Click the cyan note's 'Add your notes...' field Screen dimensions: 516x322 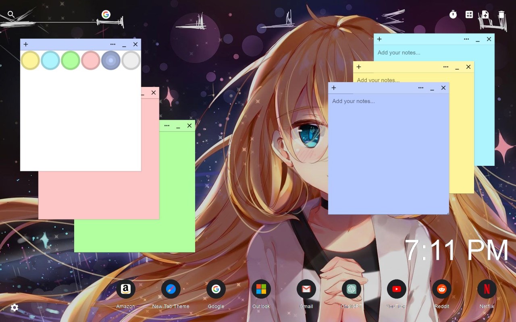[434, 53]
